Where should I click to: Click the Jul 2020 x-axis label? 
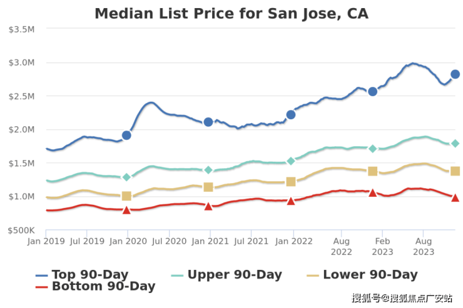pyautogui.click(x=168, y=241)
